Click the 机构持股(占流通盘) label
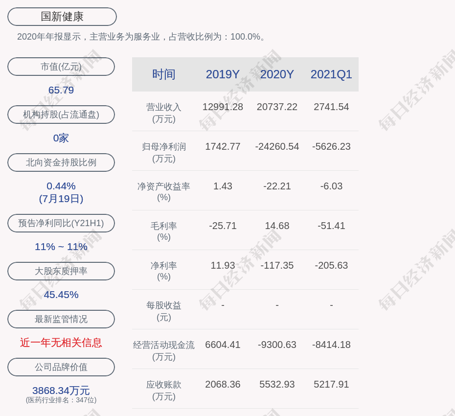Screen dimensions: 455x416 coord(61,115)
